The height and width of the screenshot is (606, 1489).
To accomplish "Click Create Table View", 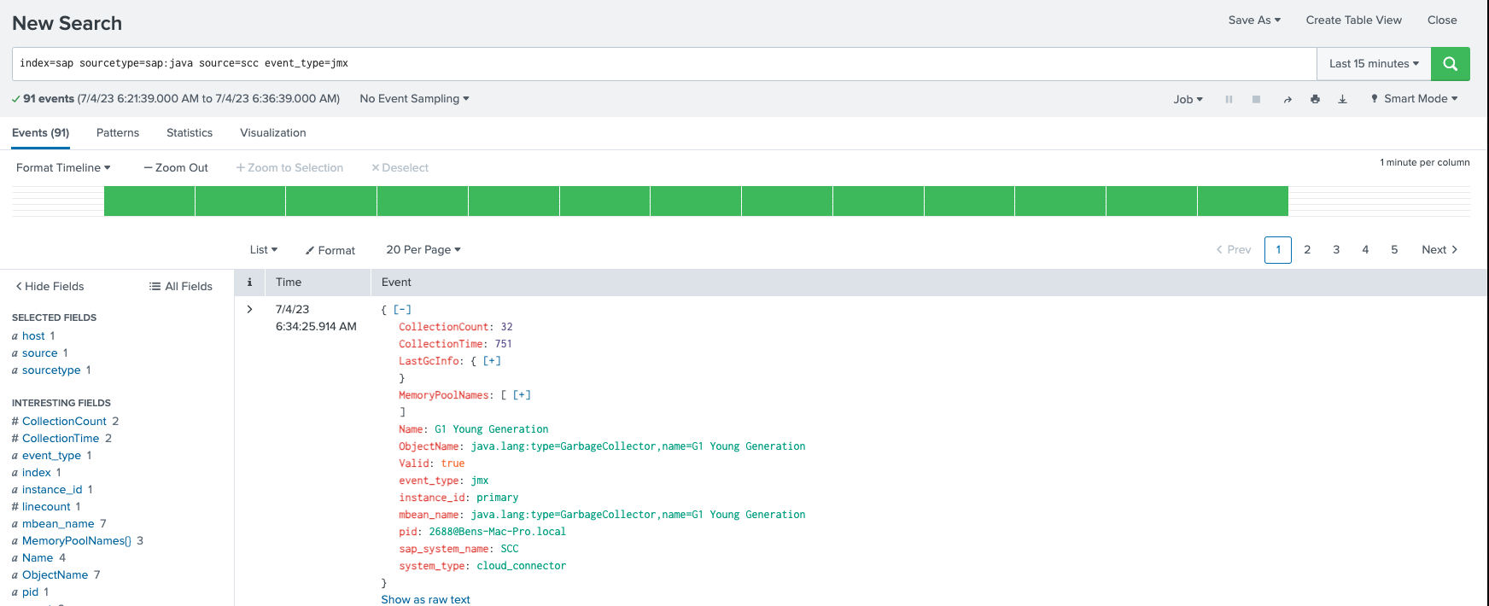I will click(1353, 20).
